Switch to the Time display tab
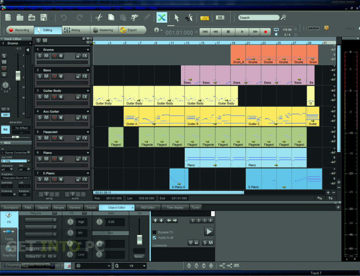This screenshot has width=360, height=276. (x=175, y=208)
